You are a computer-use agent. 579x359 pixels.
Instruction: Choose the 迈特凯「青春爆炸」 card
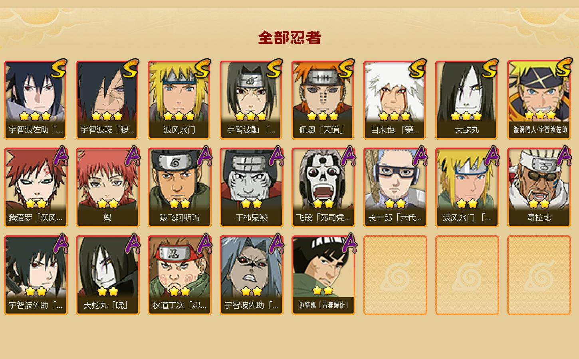tap(323, 275)
